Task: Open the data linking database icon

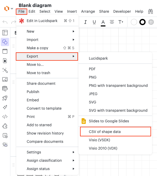Action: [5, 89]
